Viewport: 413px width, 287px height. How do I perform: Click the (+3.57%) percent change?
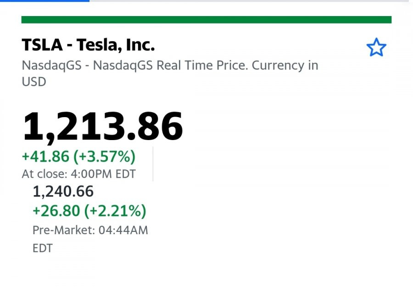tap(104, 156)
